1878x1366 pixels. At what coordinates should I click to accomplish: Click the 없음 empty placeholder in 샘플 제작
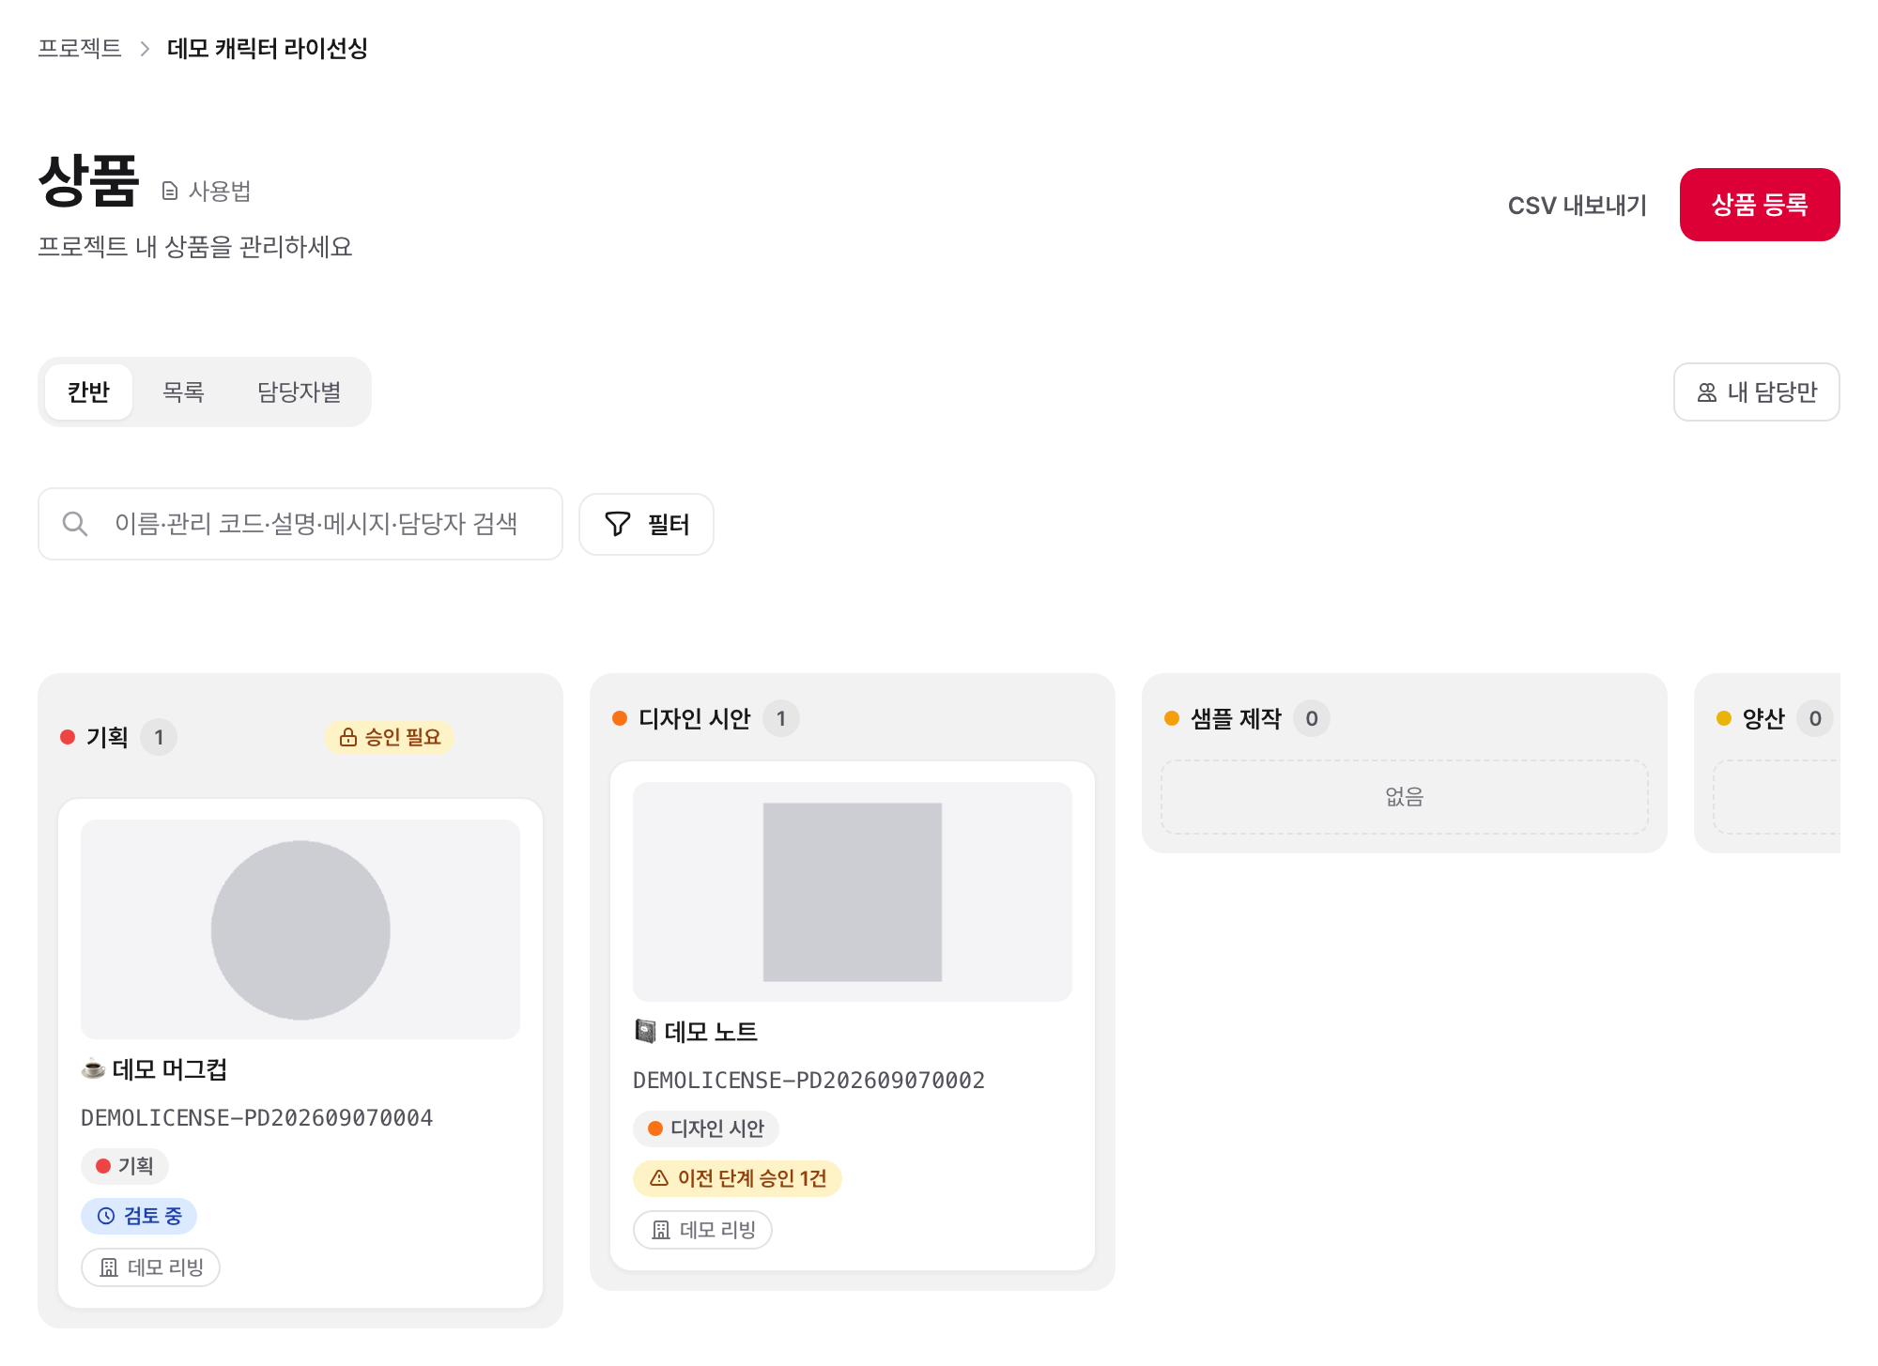pos(1405,797)
